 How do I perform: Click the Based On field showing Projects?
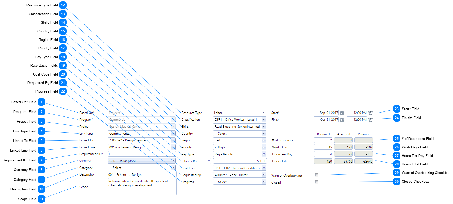tap(142, 113)
